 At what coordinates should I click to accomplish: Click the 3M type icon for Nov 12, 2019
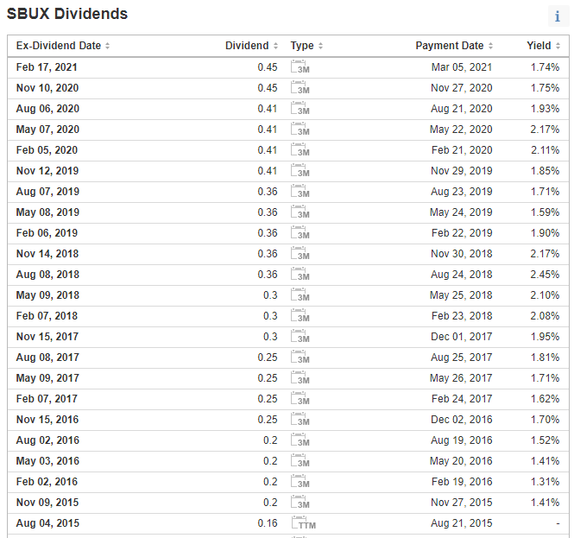coord(300,171)
